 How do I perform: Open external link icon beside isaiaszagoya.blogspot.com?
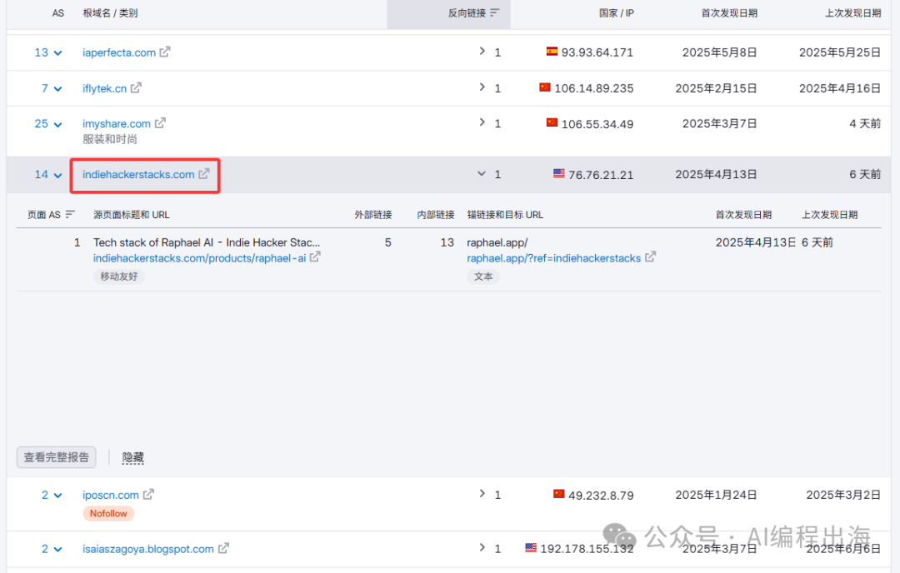223,549
